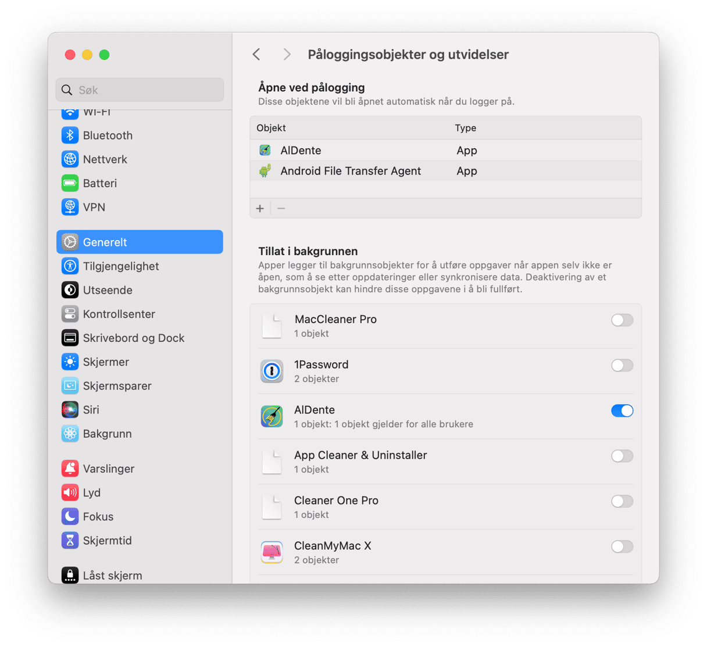Viewport: 707px width, 647px height.
Task: Open Tilgjengelighet settings
Action: (x=140, y=266)
